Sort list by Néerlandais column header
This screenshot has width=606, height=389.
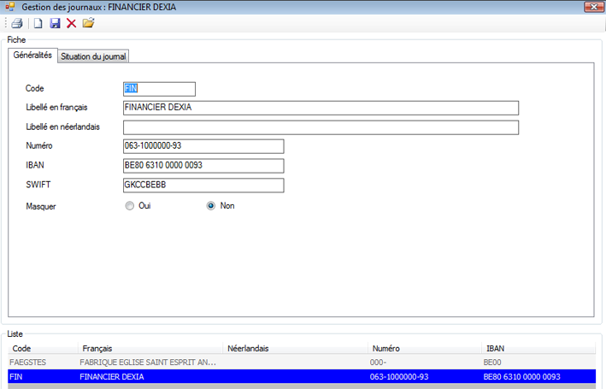point(295,349)
